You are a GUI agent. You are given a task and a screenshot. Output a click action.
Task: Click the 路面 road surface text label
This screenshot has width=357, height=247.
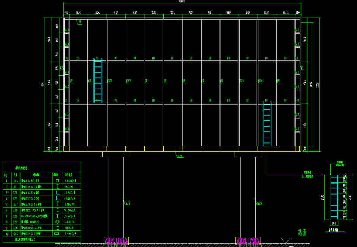click(303, 232)
